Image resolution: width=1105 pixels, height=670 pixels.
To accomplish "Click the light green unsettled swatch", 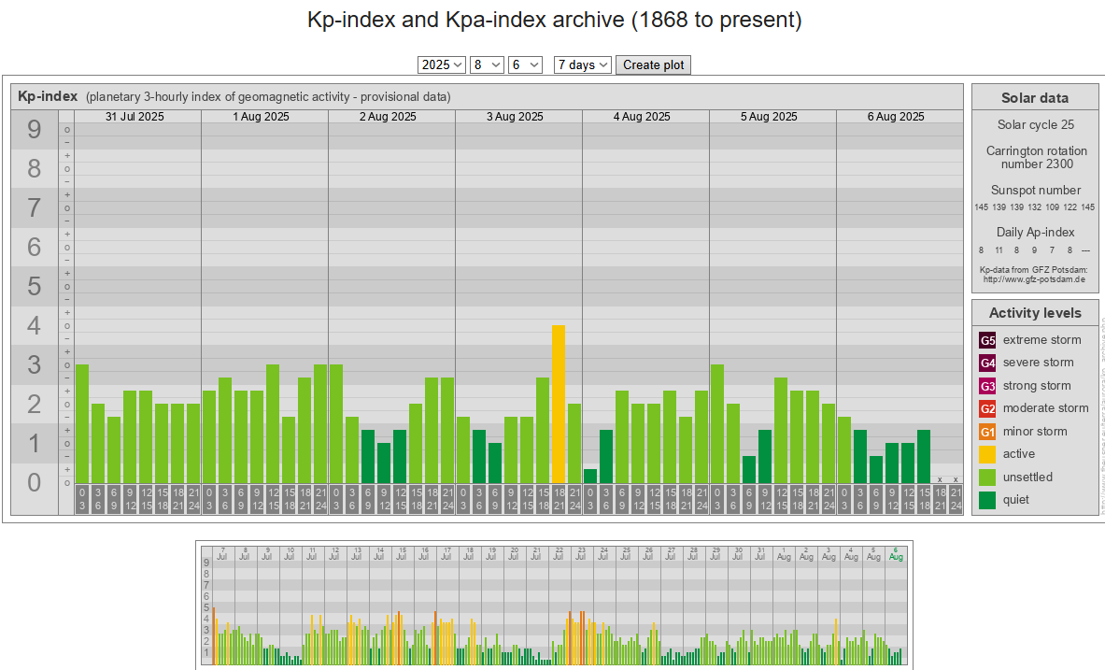I will click(987, 478).
